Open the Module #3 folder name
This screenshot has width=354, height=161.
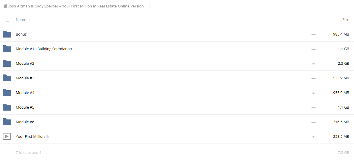tap(25, 78)
